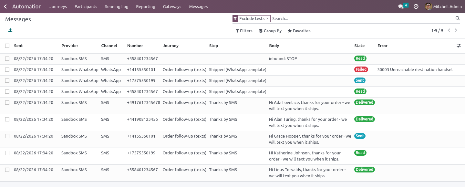
Task: Remove the Exclude tests filter
Action: tap(267, 19)
